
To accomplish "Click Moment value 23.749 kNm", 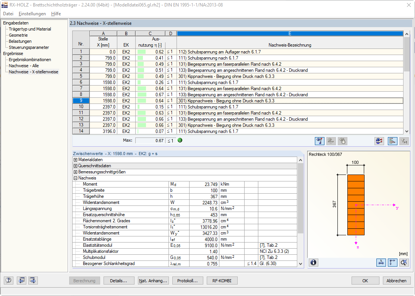I will (204, 184).
